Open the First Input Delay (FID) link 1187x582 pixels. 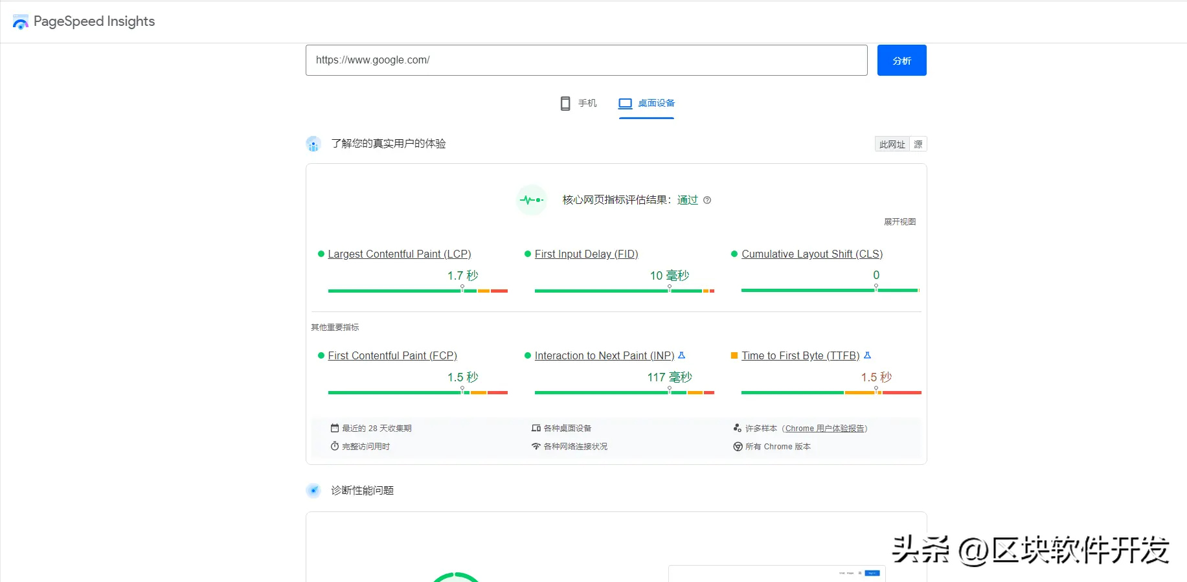[586, 254]
